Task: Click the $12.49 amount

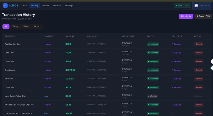Action: (x=69, y=113)
